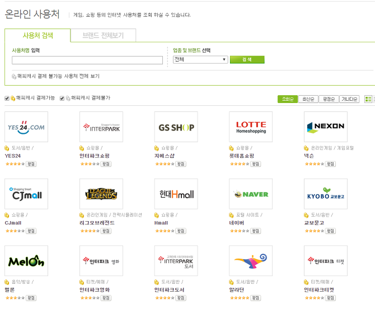Open the Hmall name link

(x=161, y=223)
